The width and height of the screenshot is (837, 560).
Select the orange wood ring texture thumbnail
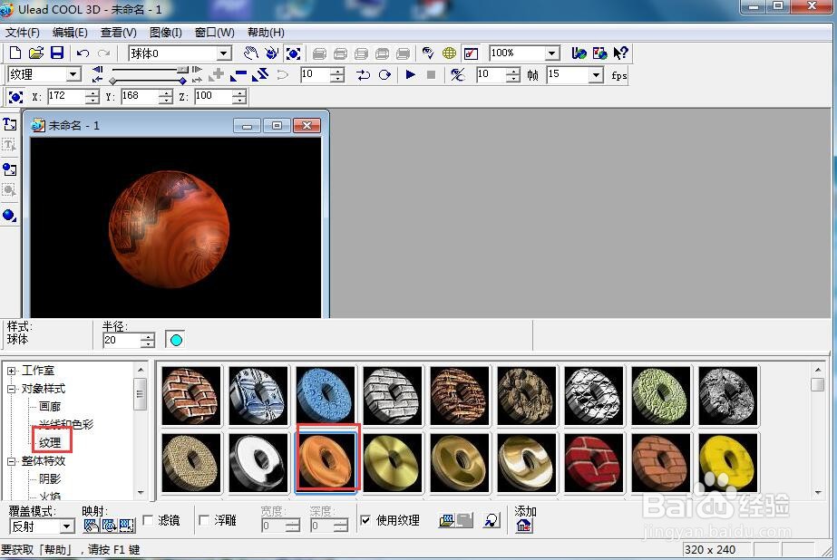click(x=328, y=459)
